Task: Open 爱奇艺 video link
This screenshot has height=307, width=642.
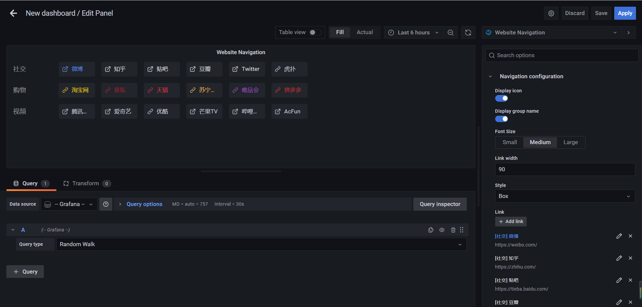Action: coord(119,111)
